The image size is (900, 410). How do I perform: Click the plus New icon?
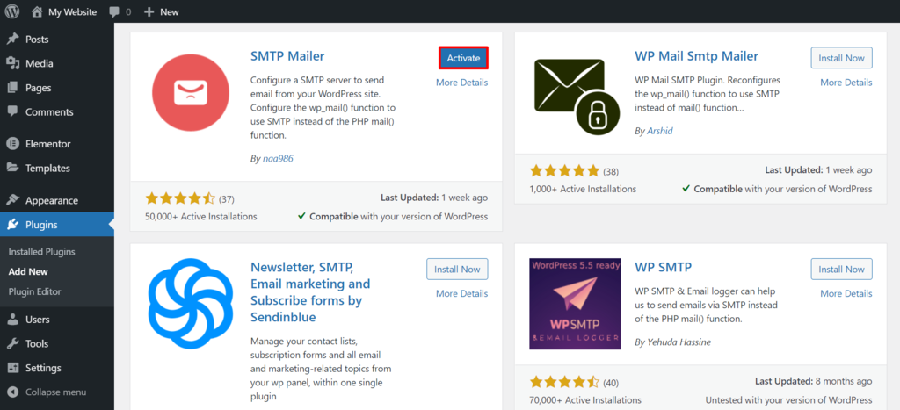(x=149, y=12)
